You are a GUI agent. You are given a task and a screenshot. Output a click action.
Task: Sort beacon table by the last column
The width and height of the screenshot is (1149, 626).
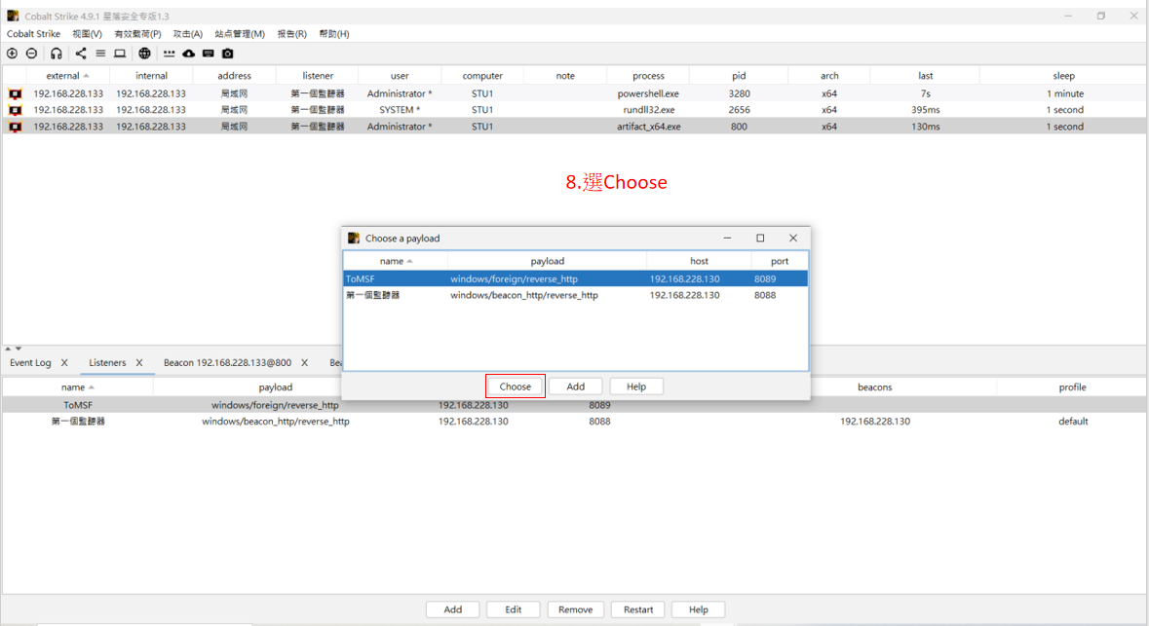coord(925,75)
